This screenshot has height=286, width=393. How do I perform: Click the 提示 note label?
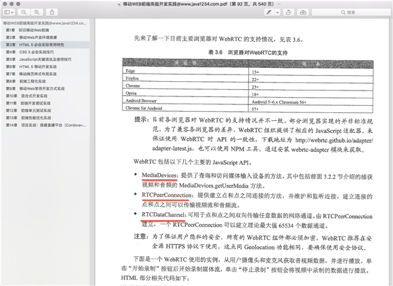point(142,120)
